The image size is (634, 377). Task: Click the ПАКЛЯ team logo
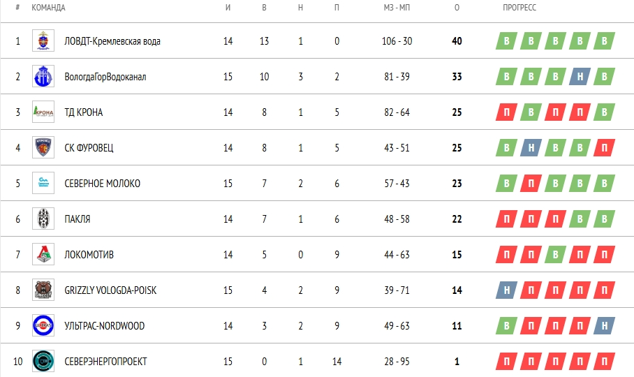[x=43, y=219]
